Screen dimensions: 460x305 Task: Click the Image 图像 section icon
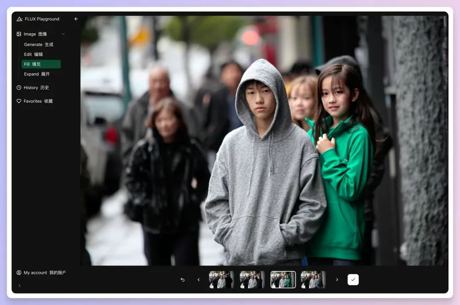(x=19, y=34)
